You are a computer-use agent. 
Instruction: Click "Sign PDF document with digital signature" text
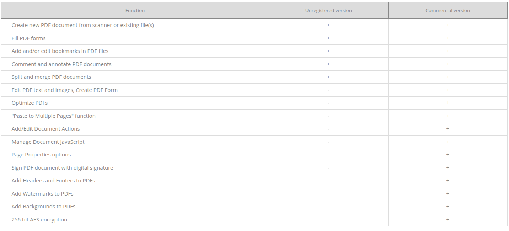tap(62, 168)
